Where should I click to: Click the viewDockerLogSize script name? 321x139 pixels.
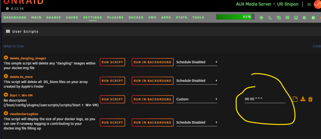(24, 114)
